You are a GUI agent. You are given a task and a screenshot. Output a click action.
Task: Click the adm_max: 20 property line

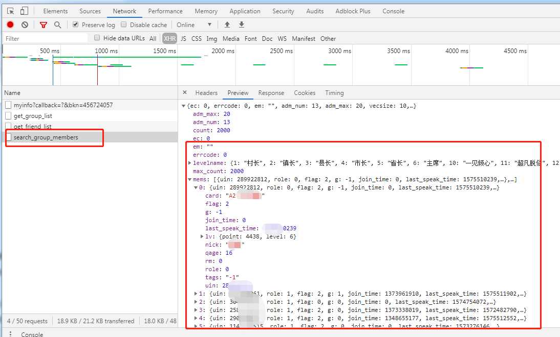tap(211, 114)
